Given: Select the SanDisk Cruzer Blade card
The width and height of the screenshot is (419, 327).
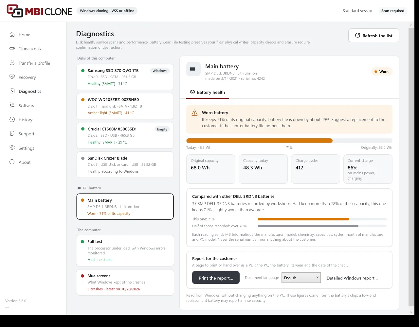Looking at the screenshot, I should 125,164.
